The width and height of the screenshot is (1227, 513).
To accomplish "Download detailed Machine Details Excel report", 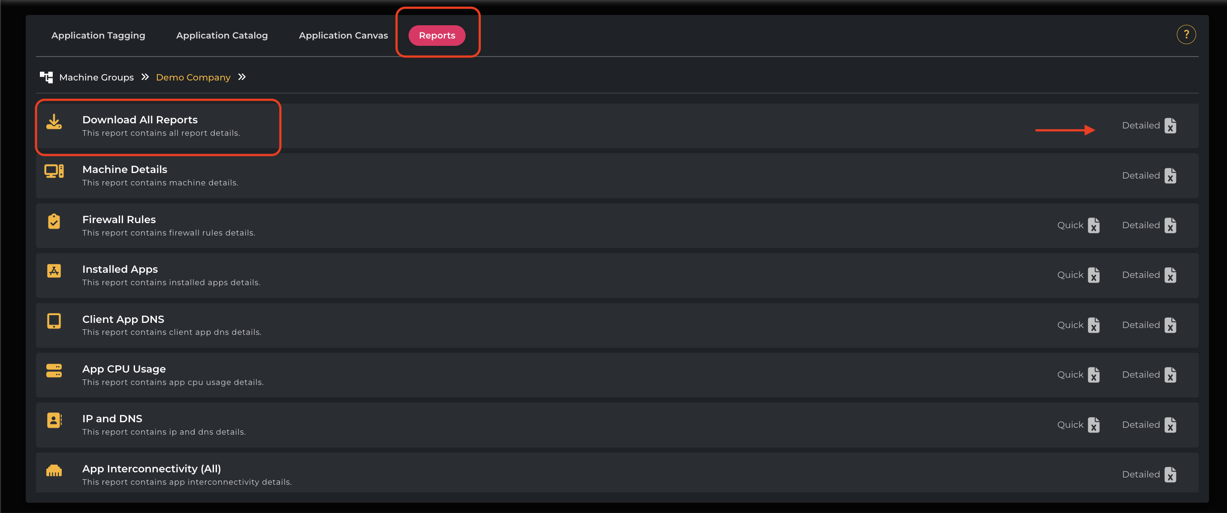I will tap(1170, 176).
